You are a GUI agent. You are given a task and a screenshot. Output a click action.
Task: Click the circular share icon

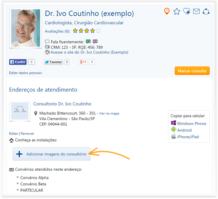click(x=206, y=11)
